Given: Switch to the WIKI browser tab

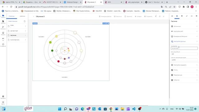Looking at the screenshot, I should tap(113, 2).
